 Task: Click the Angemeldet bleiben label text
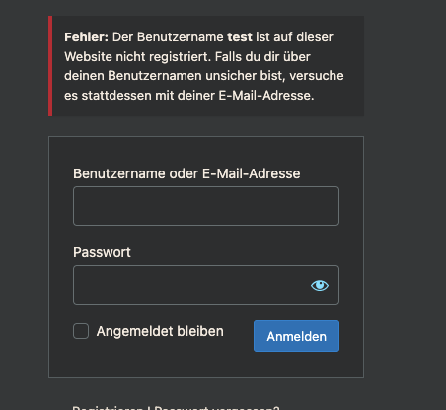tap(160, 331)
